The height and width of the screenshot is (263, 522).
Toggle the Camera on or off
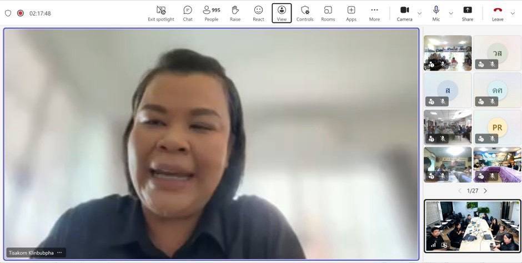[x=404, y=14]
